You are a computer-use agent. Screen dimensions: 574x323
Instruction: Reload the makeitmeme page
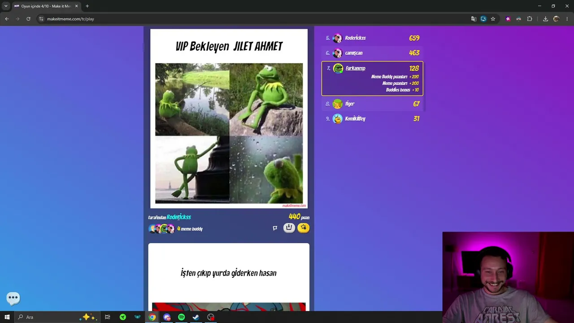[x=28, y=19]
